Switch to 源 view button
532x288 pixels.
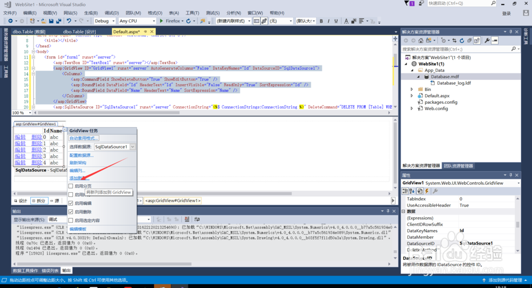pos(55,201)
